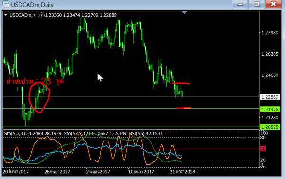285x179 pixels.
Task: Select the red hand-drawn circle annotation
Action: pyautogui.click(x=39, y=98)
